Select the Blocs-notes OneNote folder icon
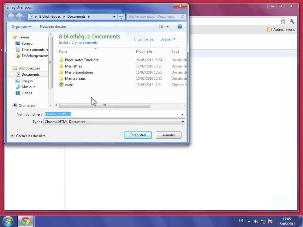The height and width of the screenshot is (227, 303). pos(61,60)
